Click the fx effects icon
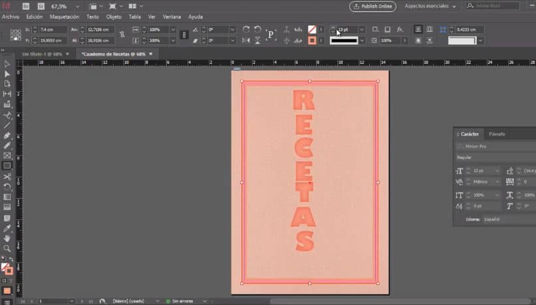This screenshot has width=536, height=305. pyautogui.click(x=400, y=29)
